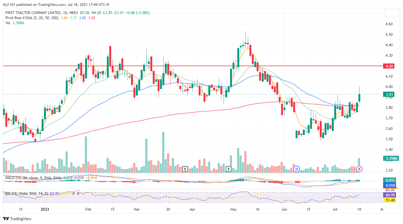Click the purple lightning event marker

(359, 169)
